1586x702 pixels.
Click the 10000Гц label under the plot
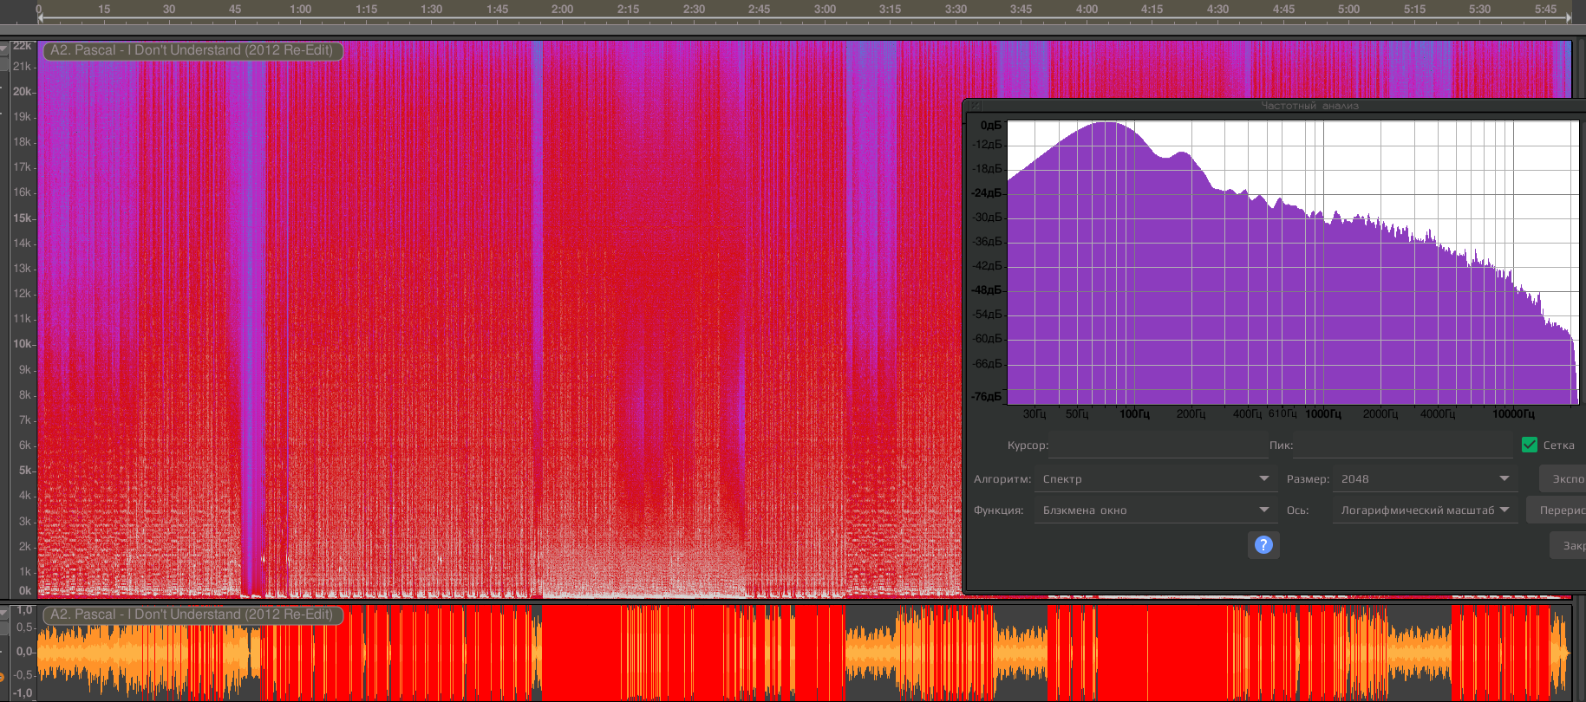pyautogui.click(x=1513, y=414)
